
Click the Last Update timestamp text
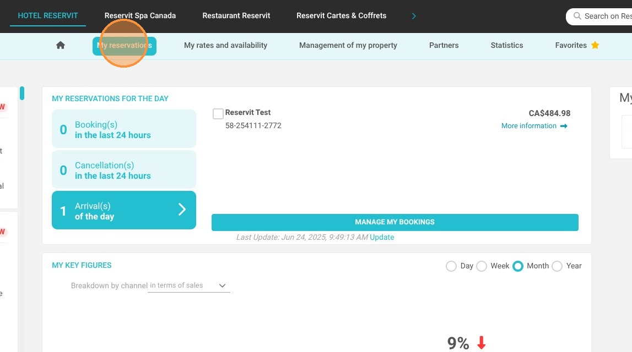click(302, 238)
